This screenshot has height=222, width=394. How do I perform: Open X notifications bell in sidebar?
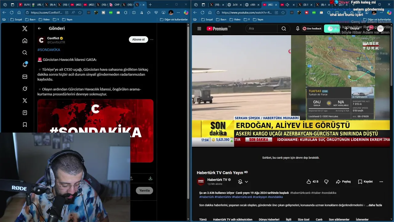point(25,64)
